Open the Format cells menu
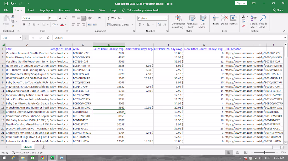288x161 pixels. tap(233, 22)
